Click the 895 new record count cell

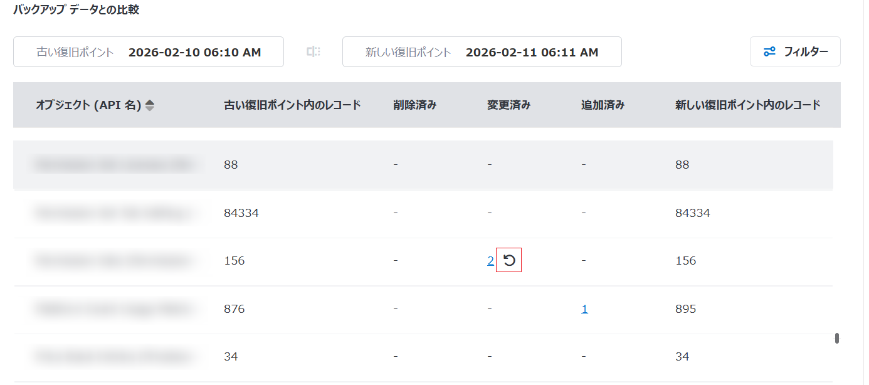[685, 309]
